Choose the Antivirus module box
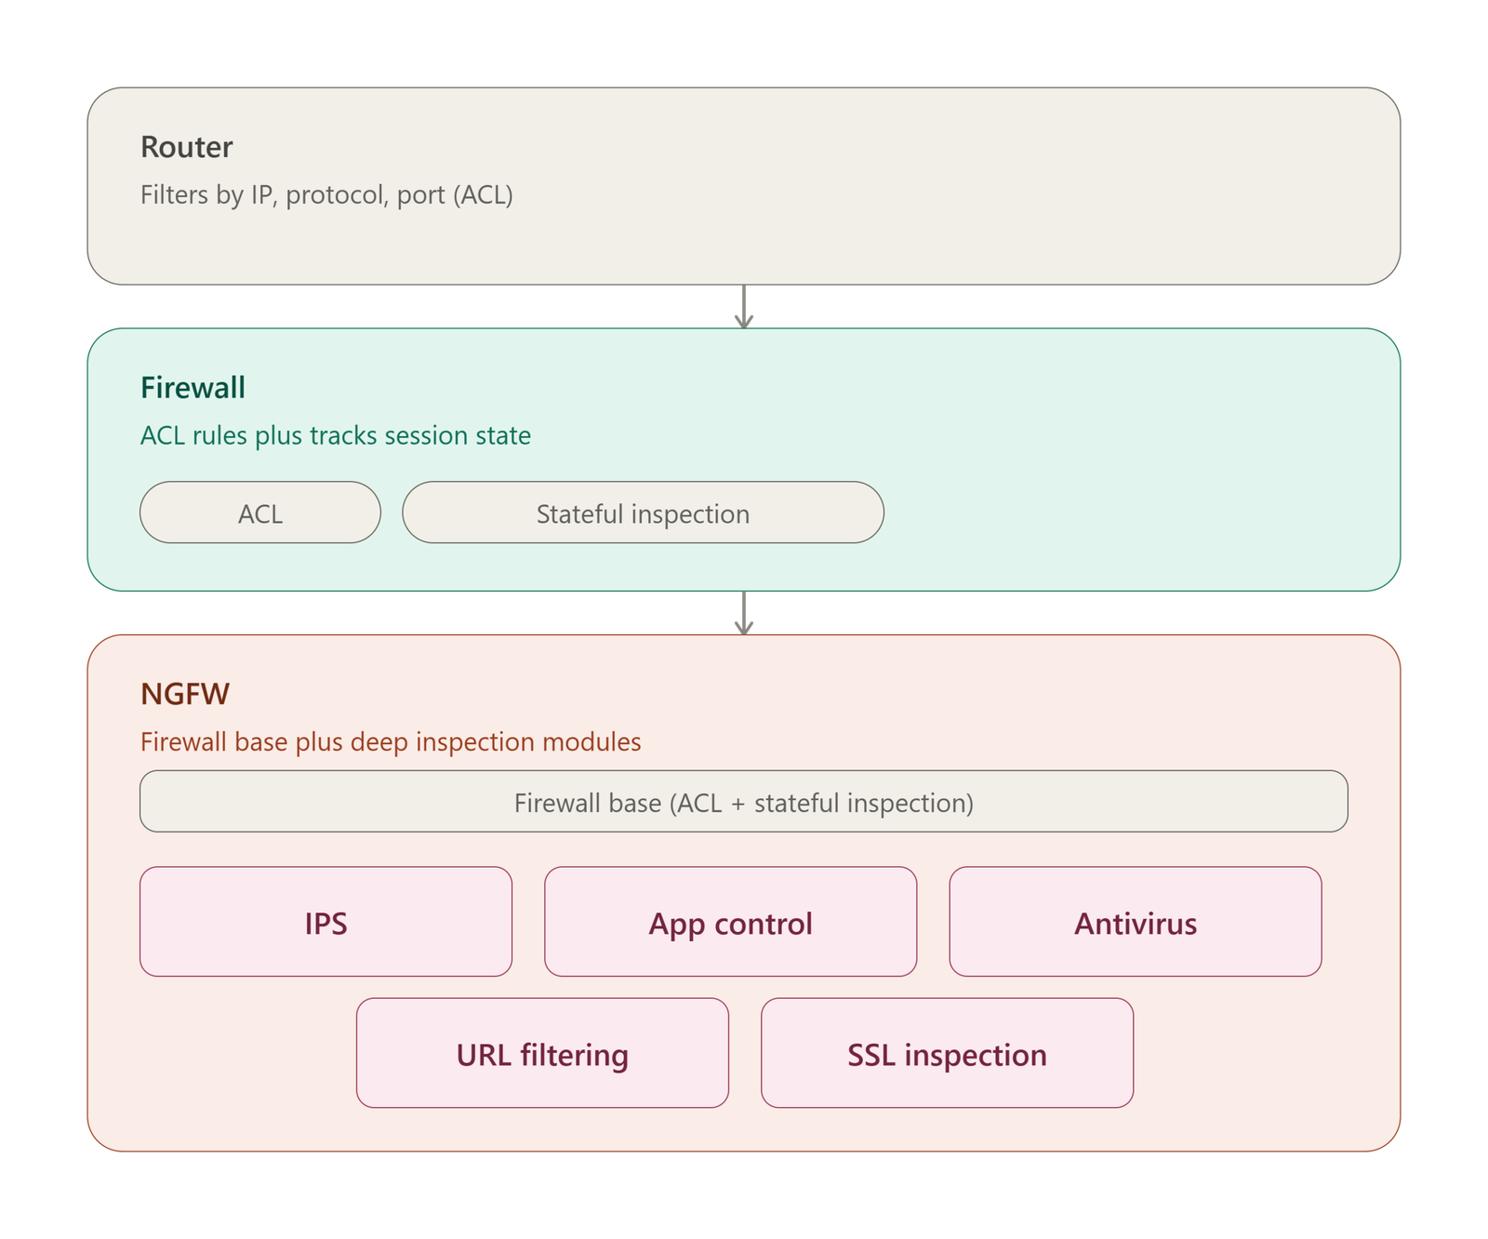Viewport: 1488px width, 1239px height. click(x=1136, y=922)
